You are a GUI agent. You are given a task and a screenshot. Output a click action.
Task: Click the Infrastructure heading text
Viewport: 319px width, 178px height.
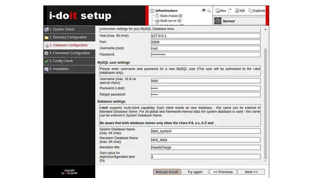pos(166,11)
